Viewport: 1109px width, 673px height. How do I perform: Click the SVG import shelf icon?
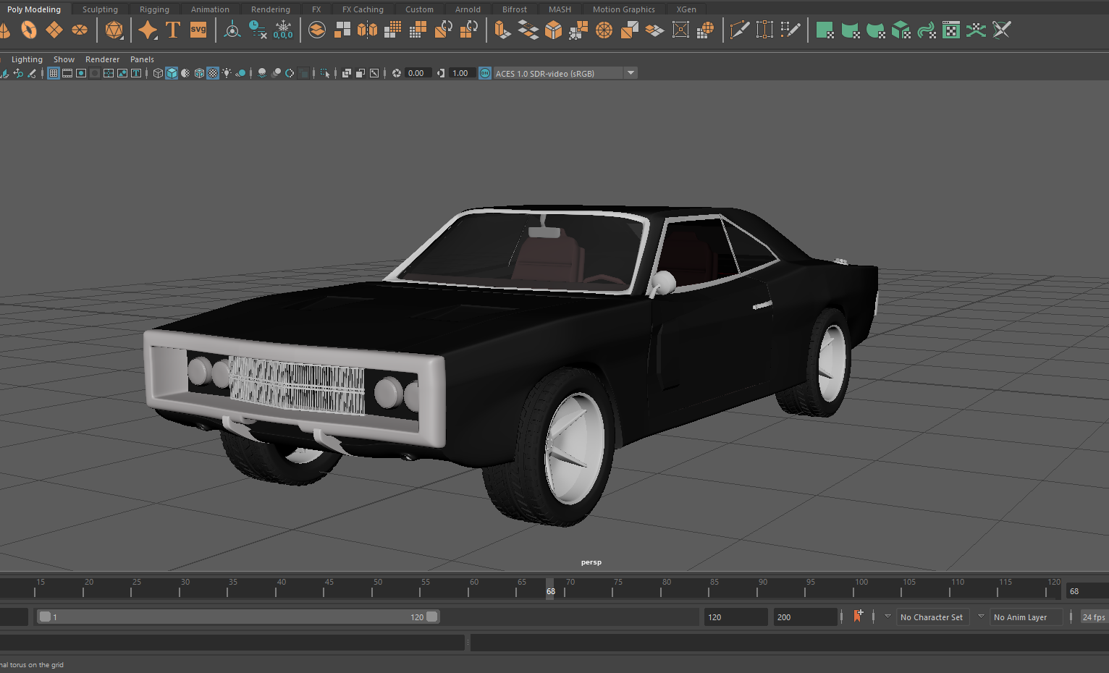click(198, 30)
